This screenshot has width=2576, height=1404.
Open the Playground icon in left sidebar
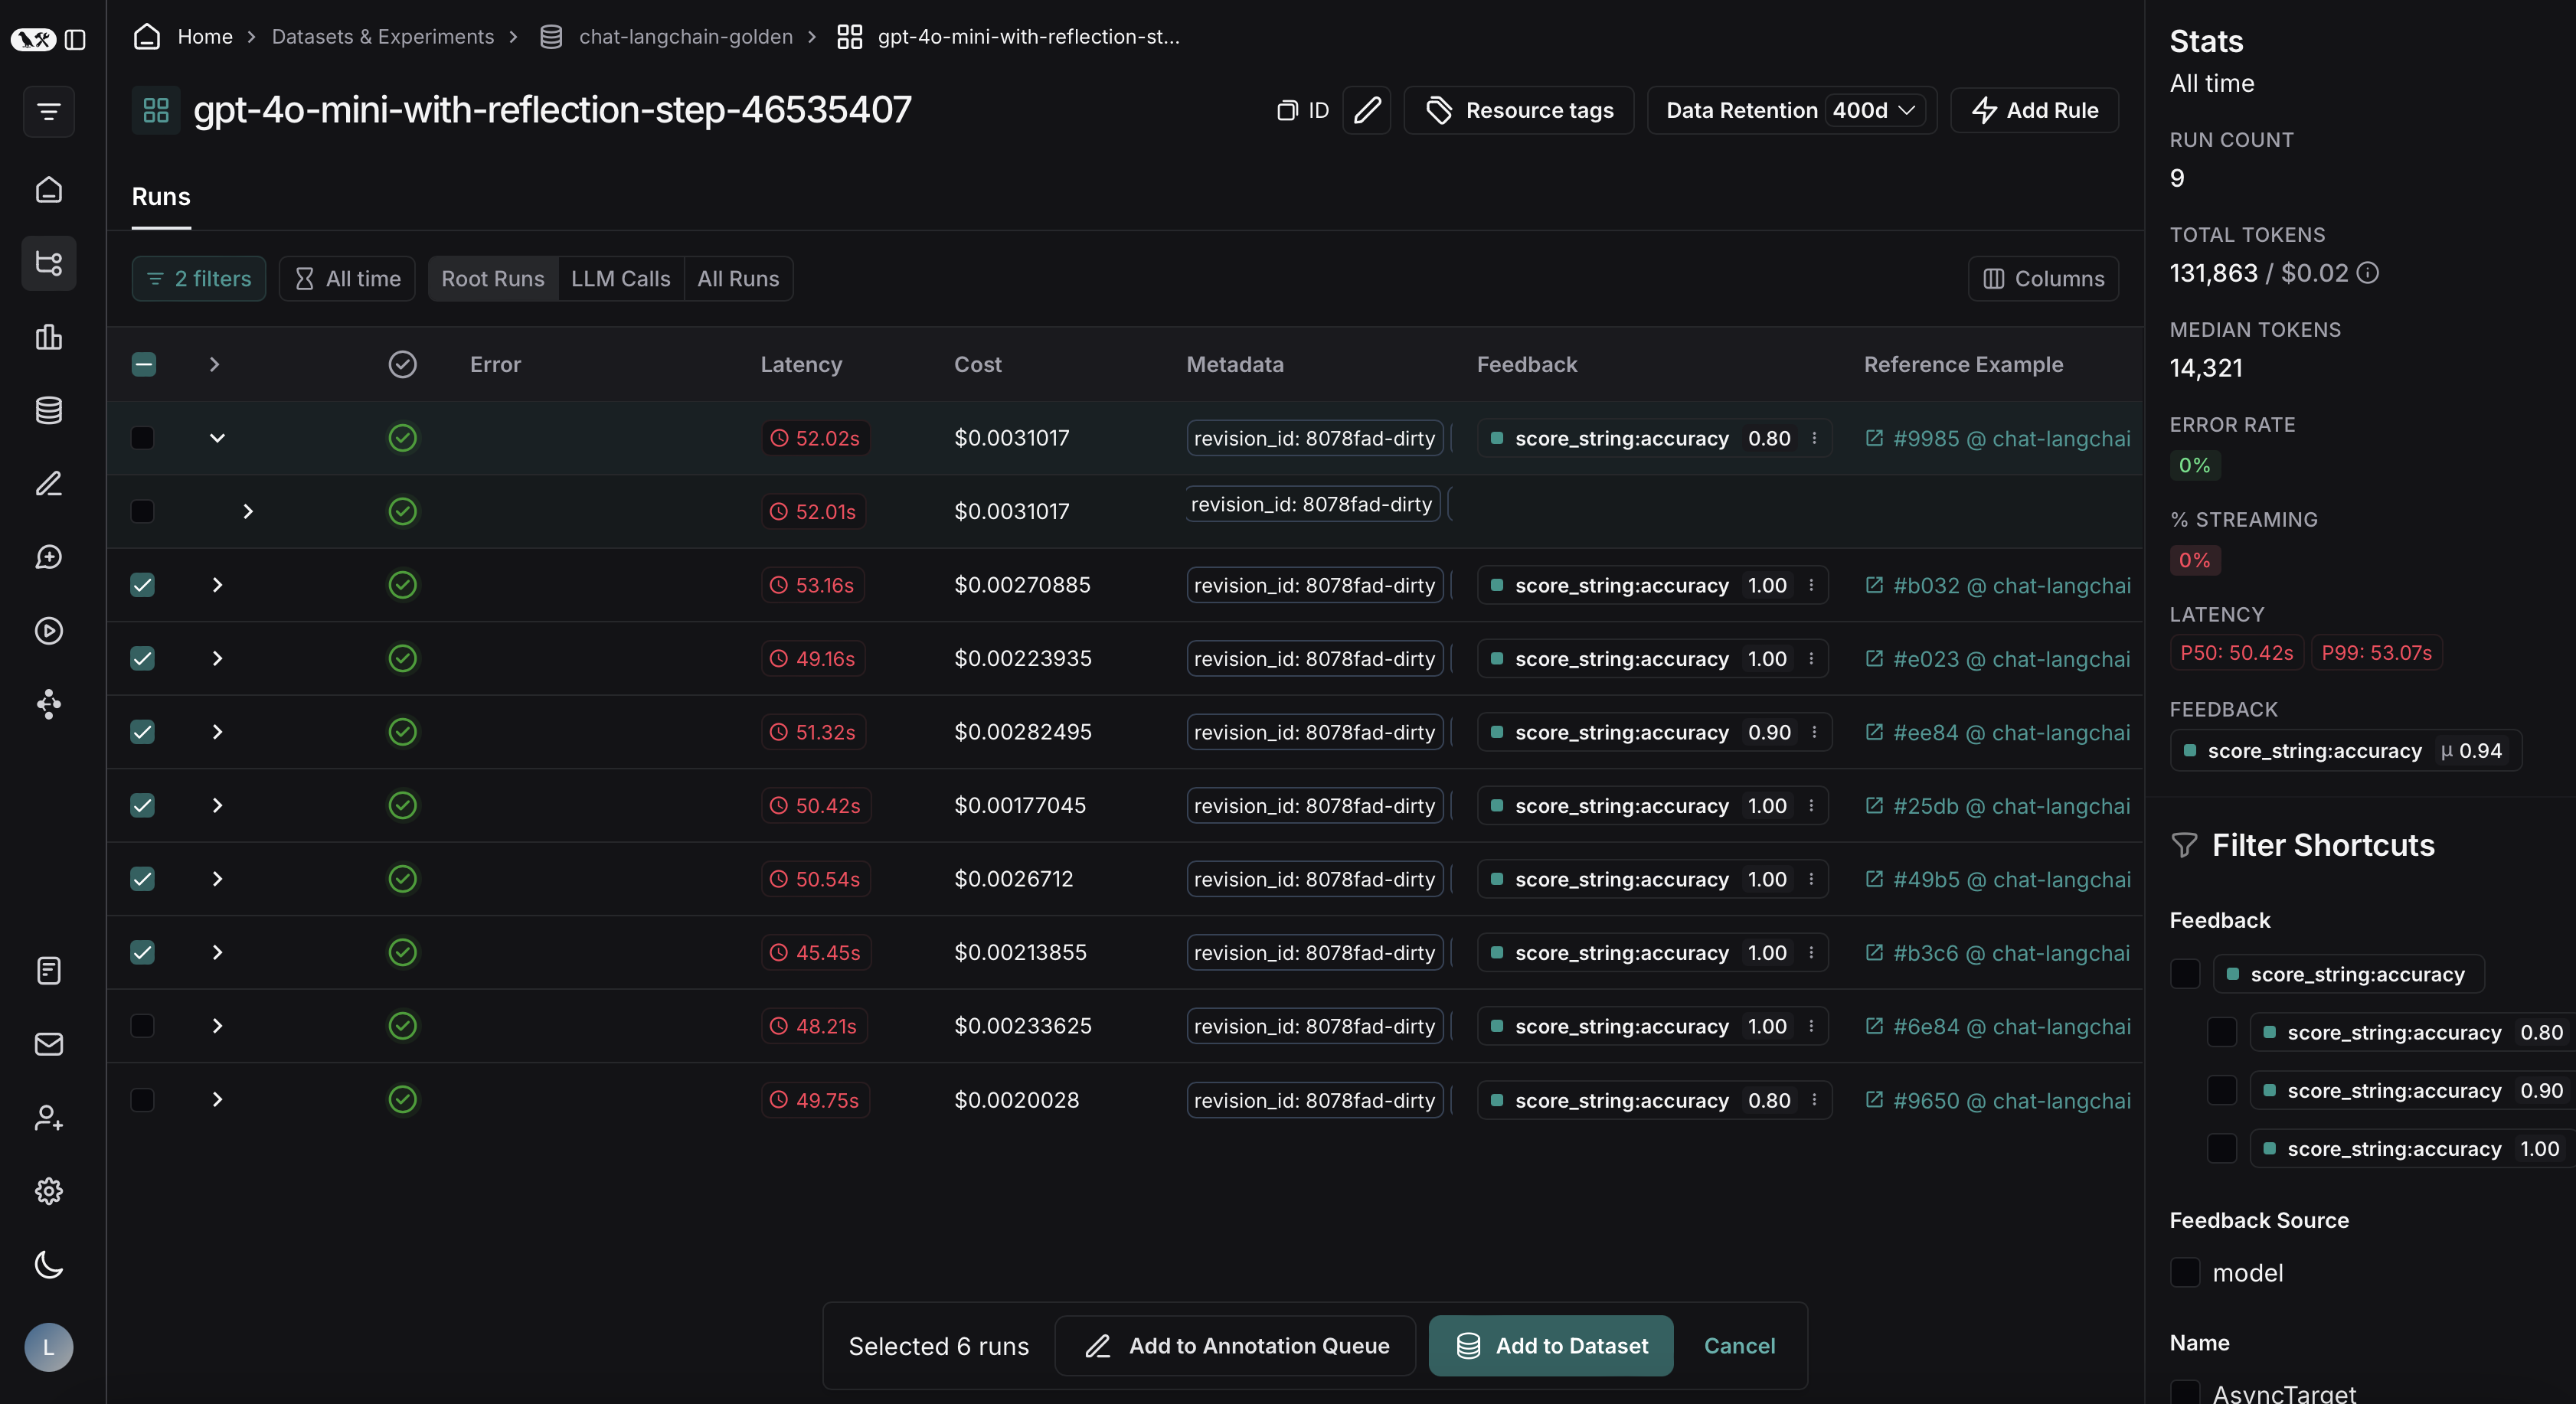[48, 631]
